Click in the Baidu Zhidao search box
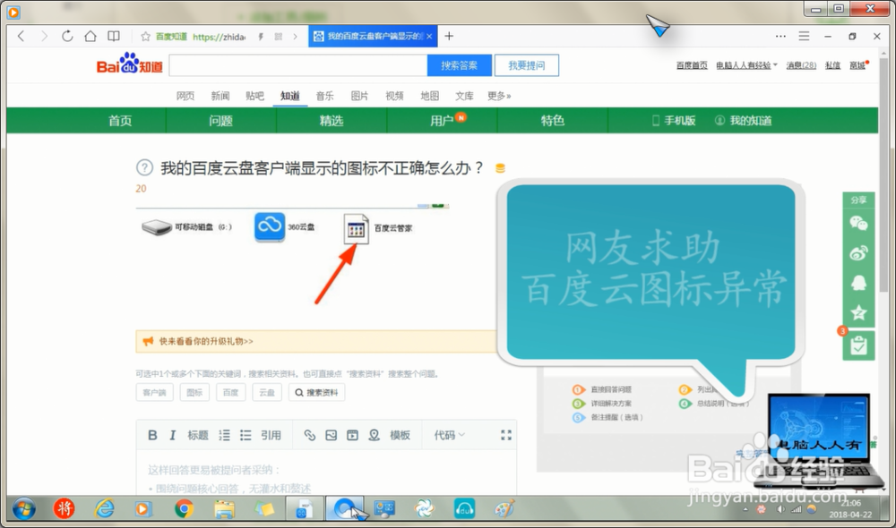This screenshot has width=896, height=528. pyautogui.click(x=298, y=65)
